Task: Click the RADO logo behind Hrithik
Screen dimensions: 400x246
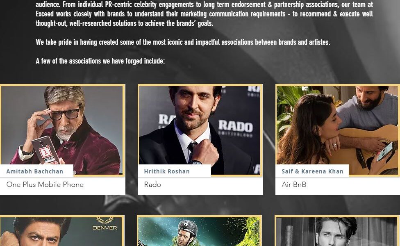Action: (x=236, y=126)
